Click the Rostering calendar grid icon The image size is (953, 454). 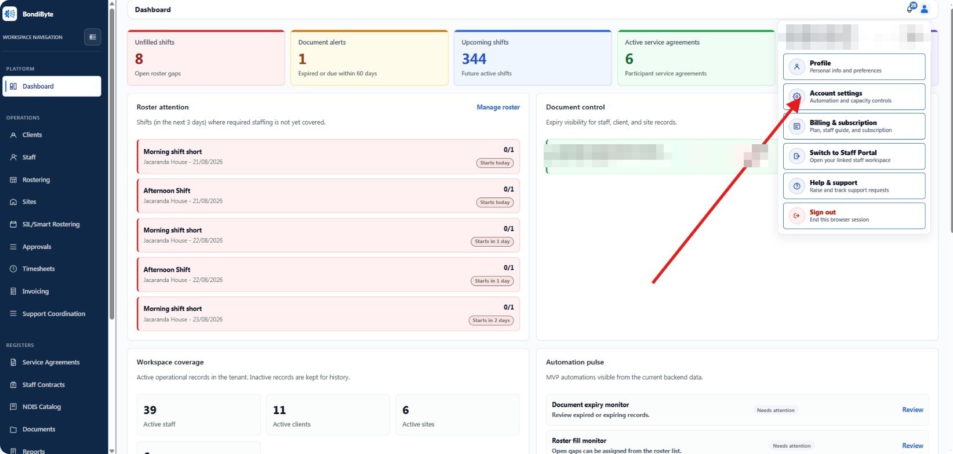click(13, 180)
